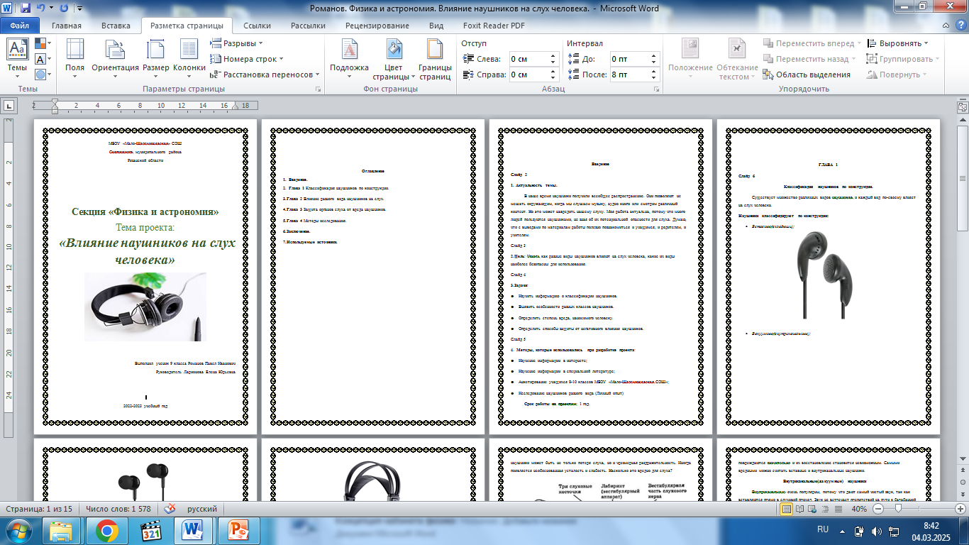Open the Размер page size menu
The image size is (969, 545).
point(156,58)
